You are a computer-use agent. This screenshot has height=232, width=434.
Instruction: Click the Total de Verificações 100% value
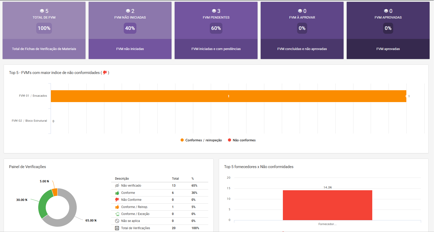click(x=195, y=228)
